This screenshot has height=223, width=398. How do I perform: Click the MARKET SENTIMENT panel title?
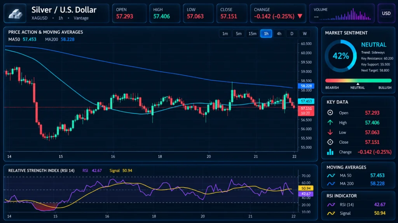[x=346, y=33]
